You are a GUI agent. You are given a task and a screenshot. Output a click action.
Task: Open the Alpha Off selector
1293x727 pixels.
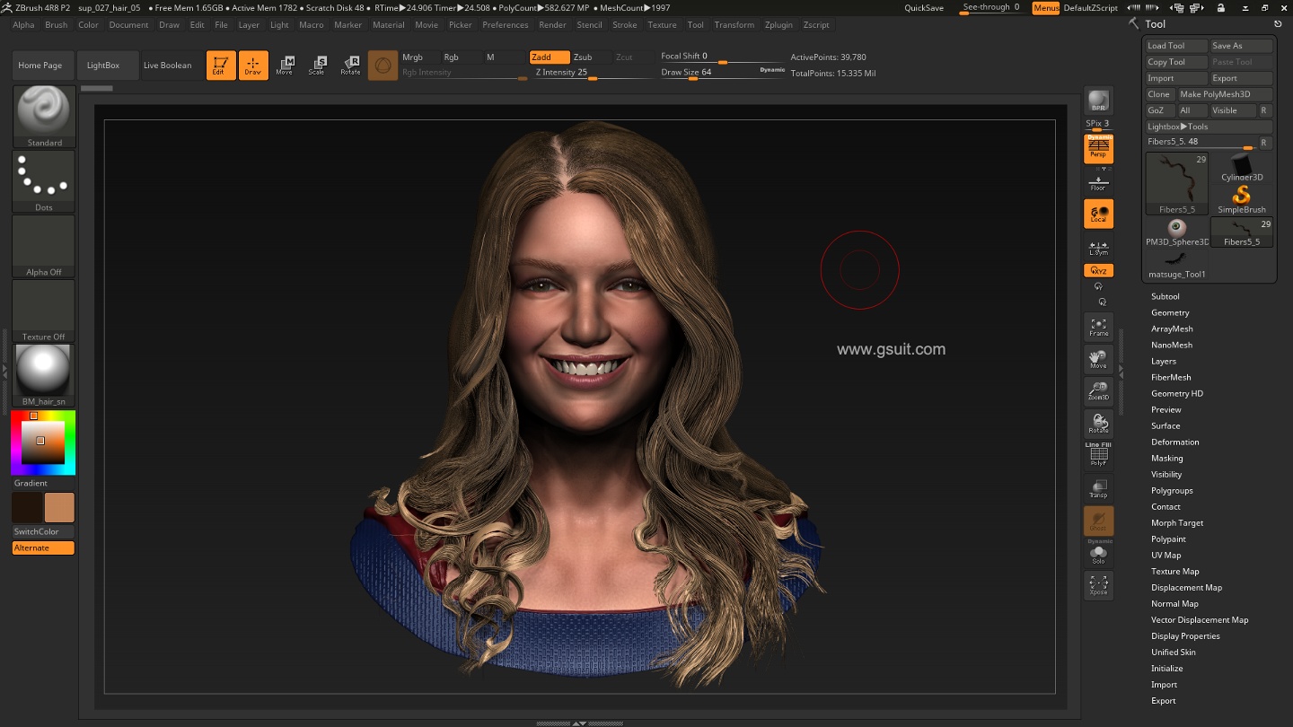point(44,246)
